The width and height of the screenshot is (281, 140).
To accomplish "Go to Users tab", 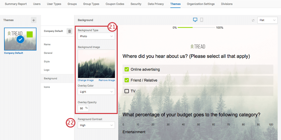I will 37,4.
